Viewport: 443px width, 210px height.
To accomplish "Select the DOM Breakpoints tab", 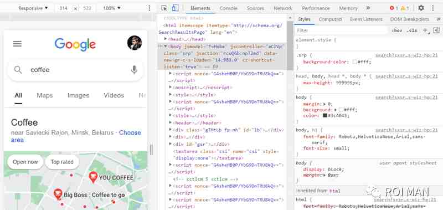I will point(409,19).
